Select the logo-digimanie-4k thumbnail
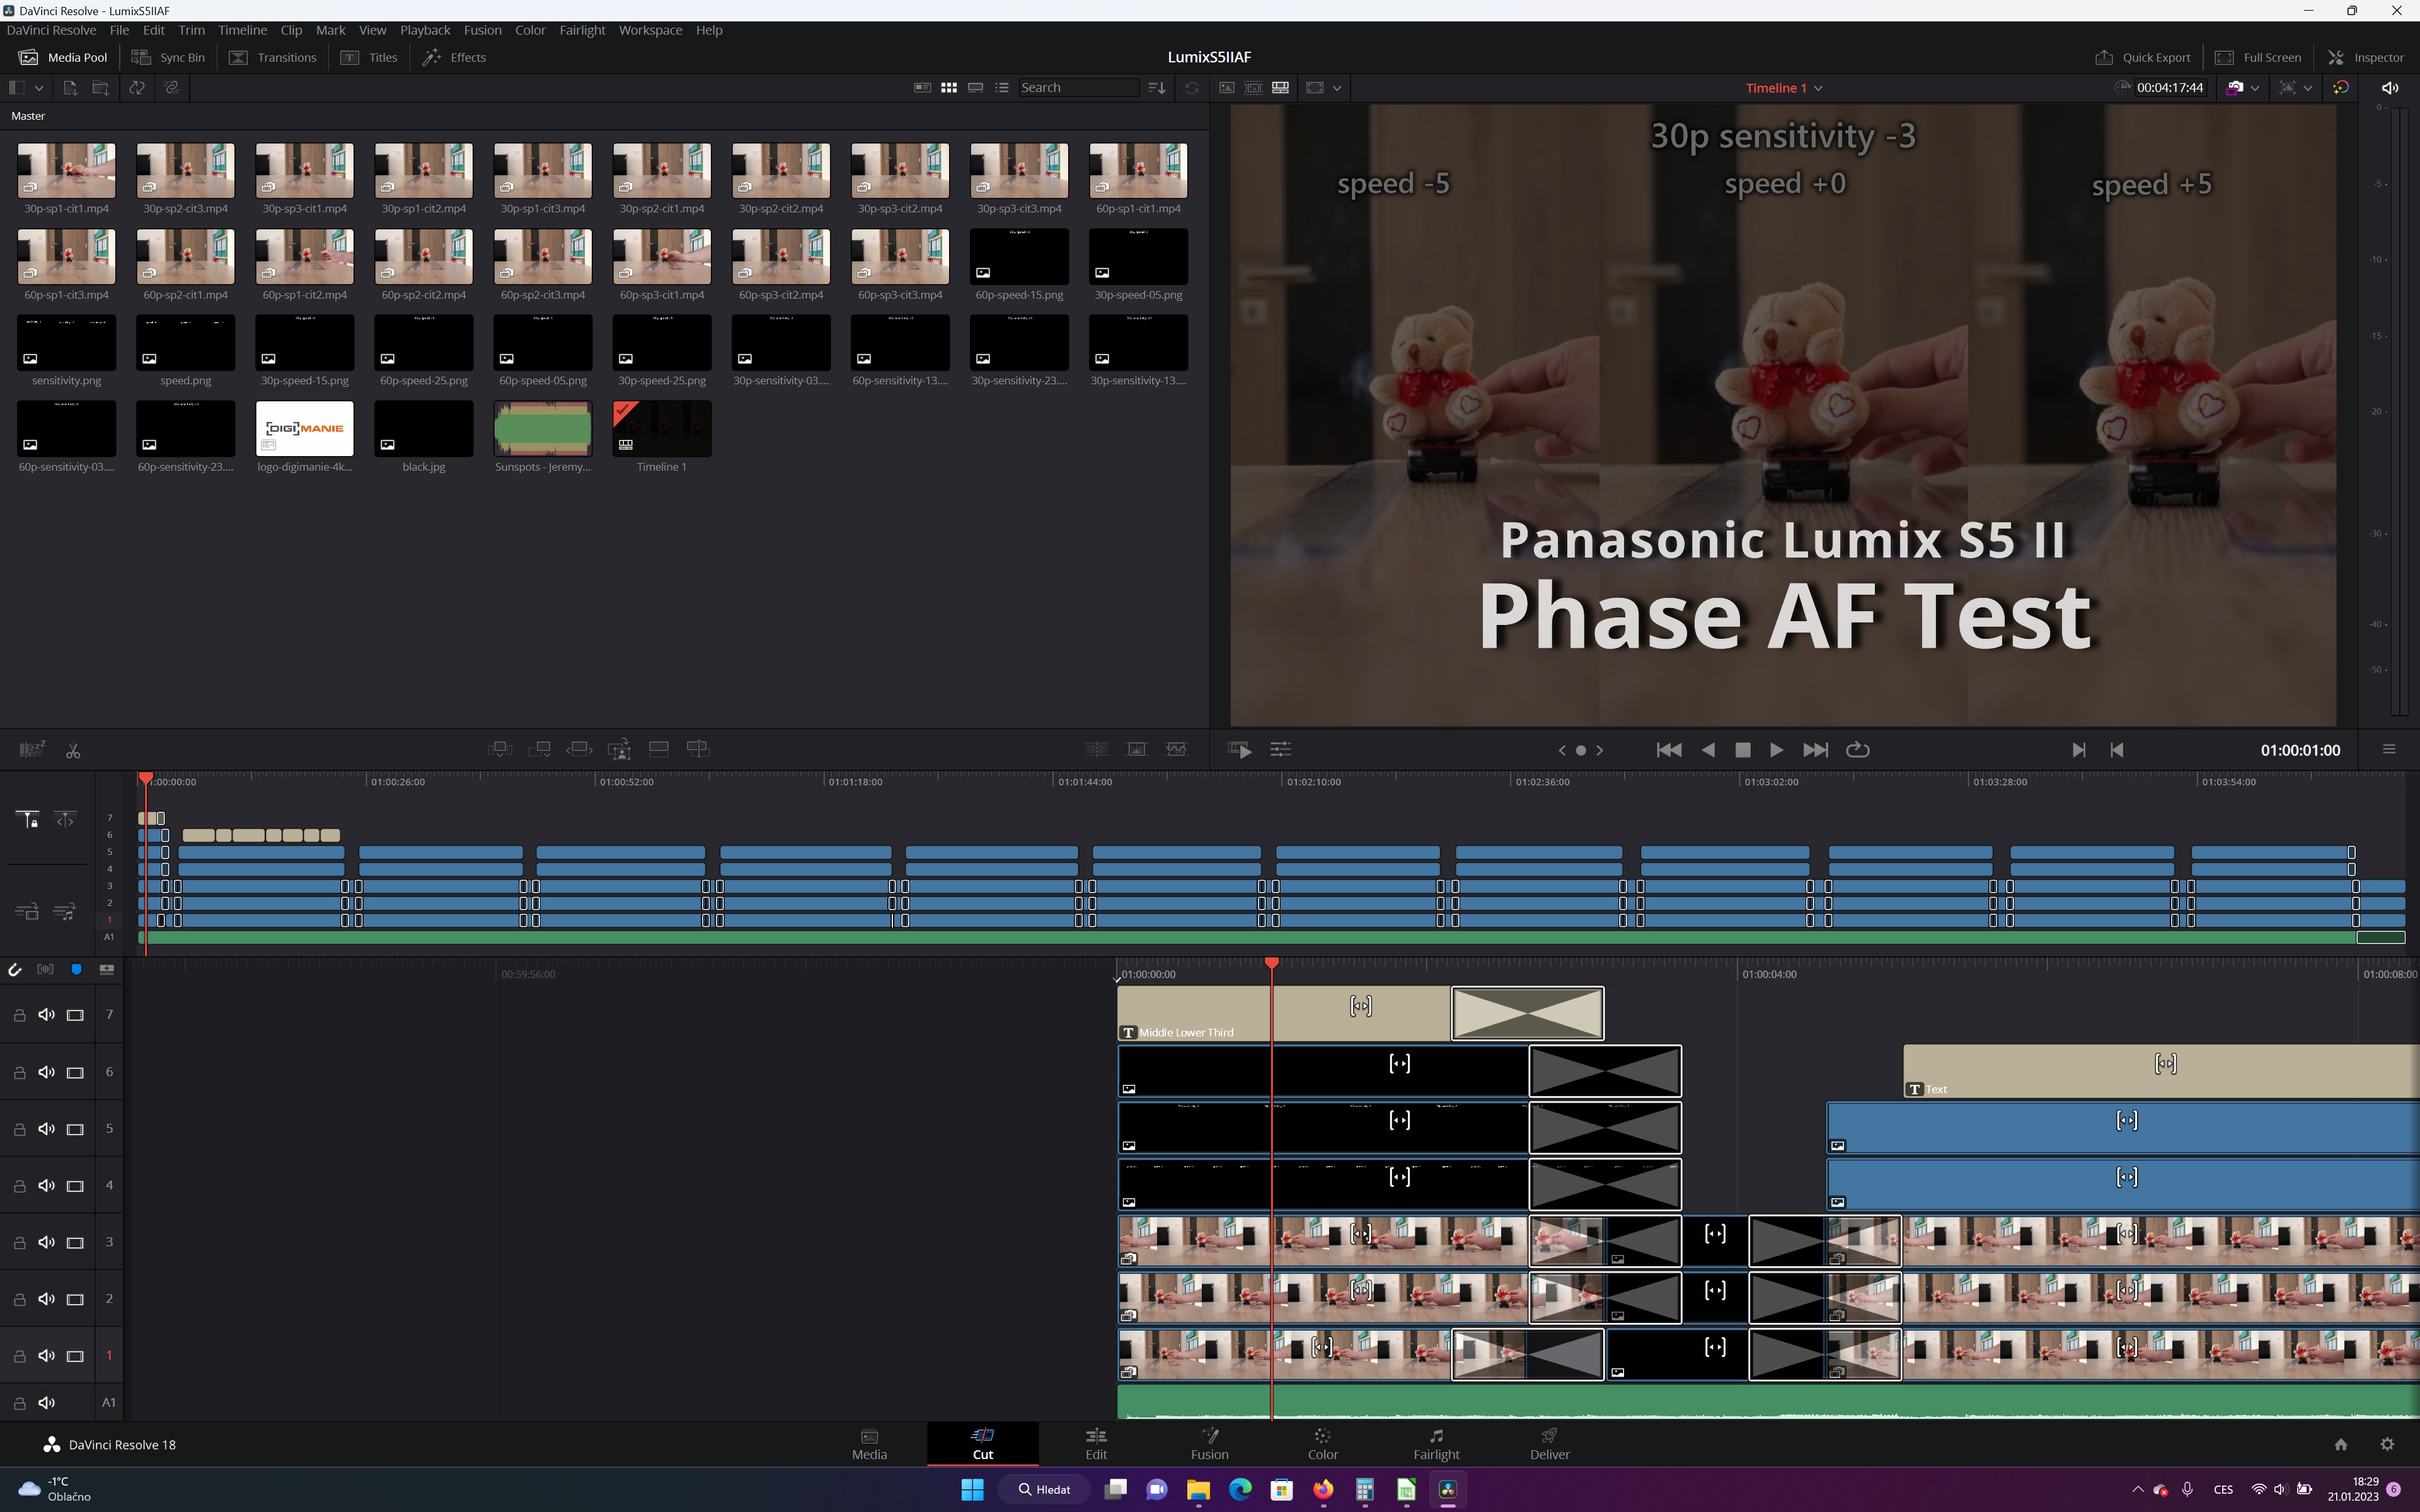 [305, 429]
